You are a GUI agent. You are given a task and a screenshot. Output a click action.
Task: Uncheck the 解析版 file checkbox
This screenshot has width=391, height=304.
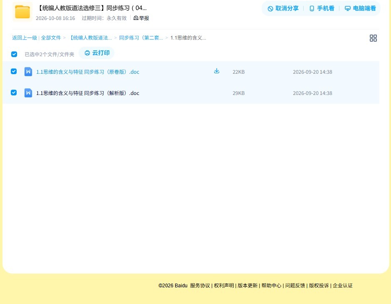[14, 92]
